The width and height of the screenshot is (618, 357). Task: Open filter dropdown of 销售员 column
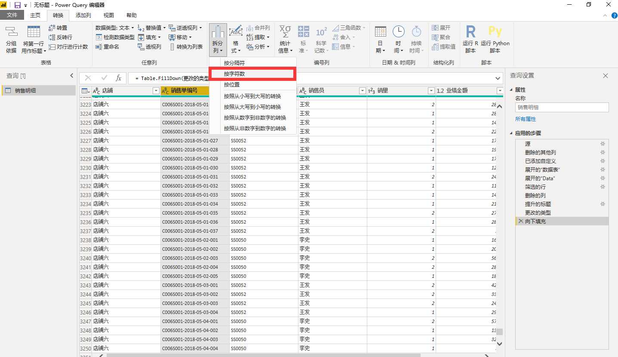pyautogui.click(x=363, y=91)
